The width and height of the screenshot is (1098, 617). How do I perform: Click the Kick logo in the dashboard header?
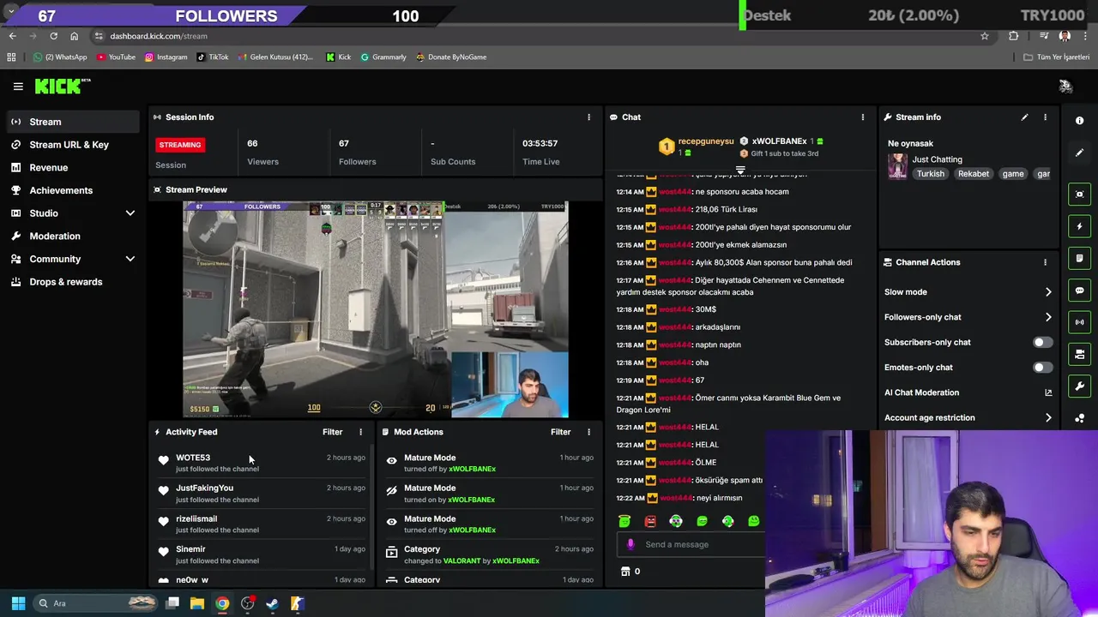62,86
